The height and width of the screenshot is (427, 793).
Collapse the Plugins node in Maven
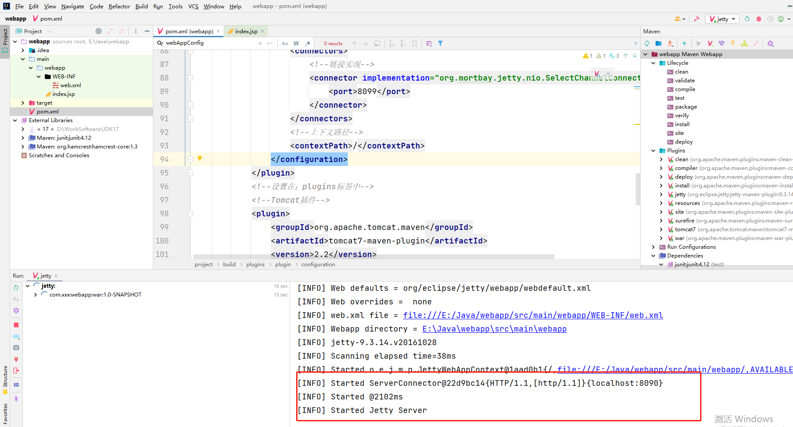(x=653, y=151)
